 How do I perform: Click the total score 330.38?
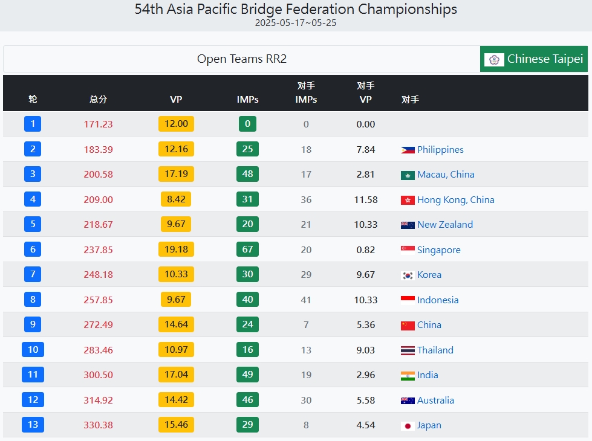pyautogui.click(x=98, y=425)
